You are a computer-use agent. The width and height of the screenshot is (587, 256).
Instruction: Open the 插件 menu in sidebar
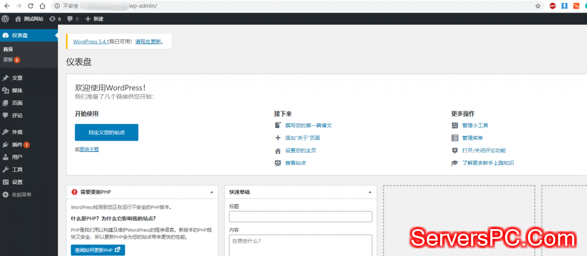pos(17,145)
